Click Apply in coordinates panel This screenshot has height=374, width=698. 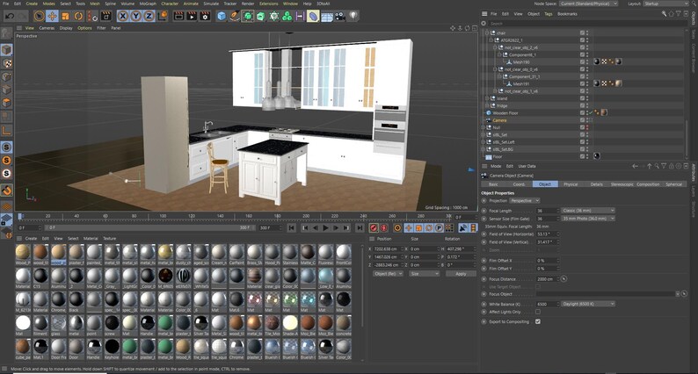(x=461, y=274)
